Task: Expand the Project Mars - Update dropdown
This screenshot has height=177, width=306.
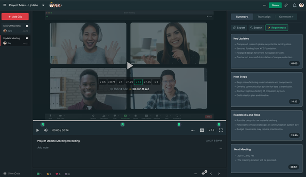Action: pos(43,5)
